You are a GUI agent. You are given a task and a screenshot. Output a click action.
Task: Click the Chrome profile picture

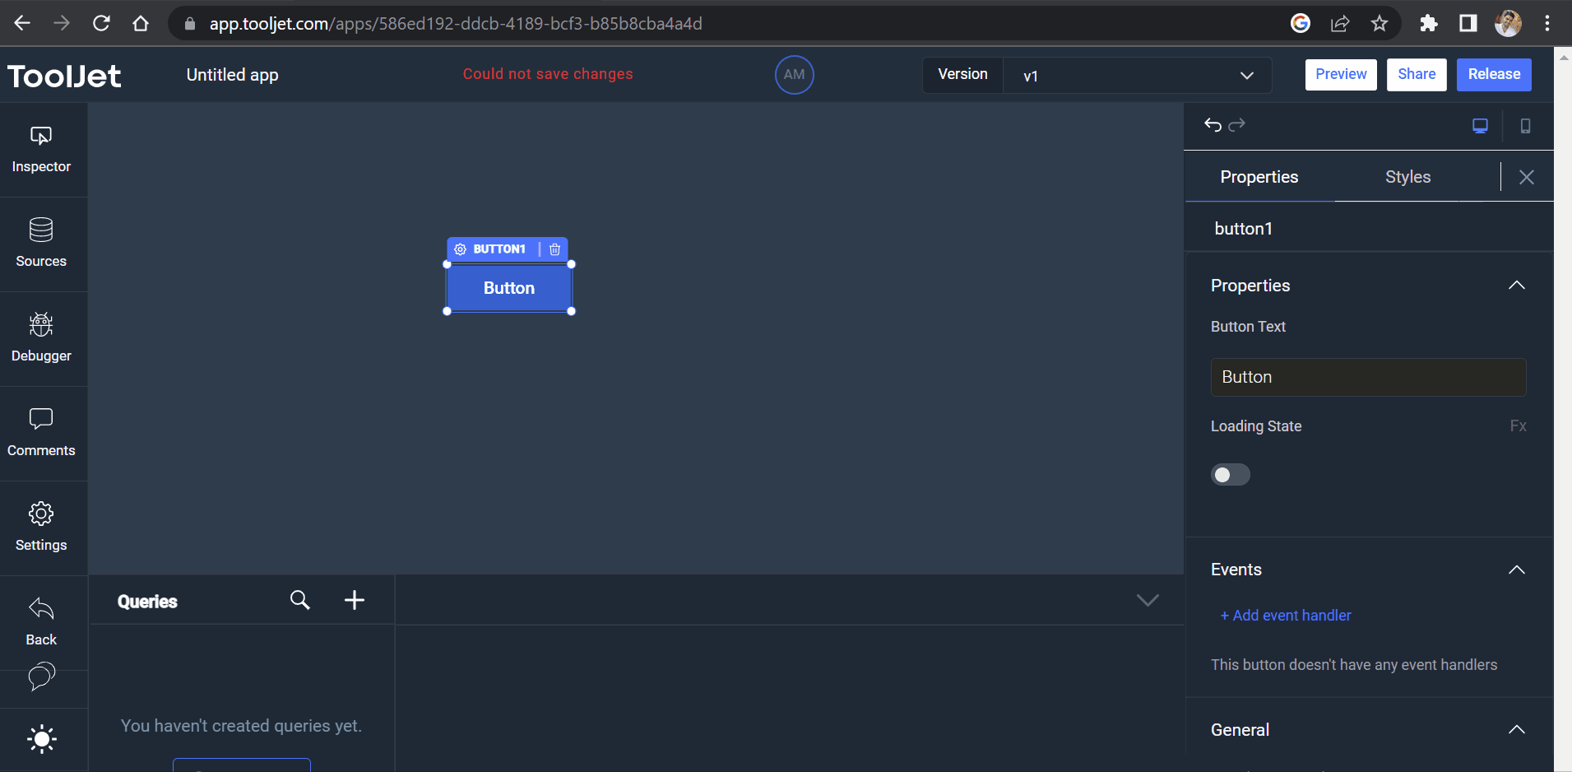coord(1508,23)
